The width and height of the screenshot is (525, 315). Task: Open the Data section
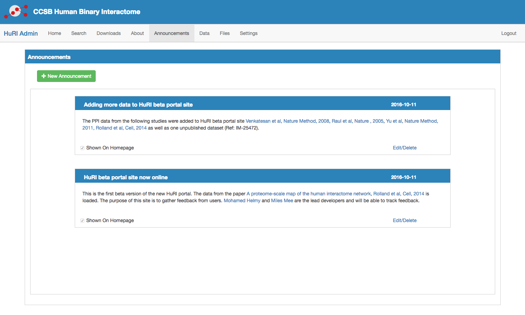204,33
